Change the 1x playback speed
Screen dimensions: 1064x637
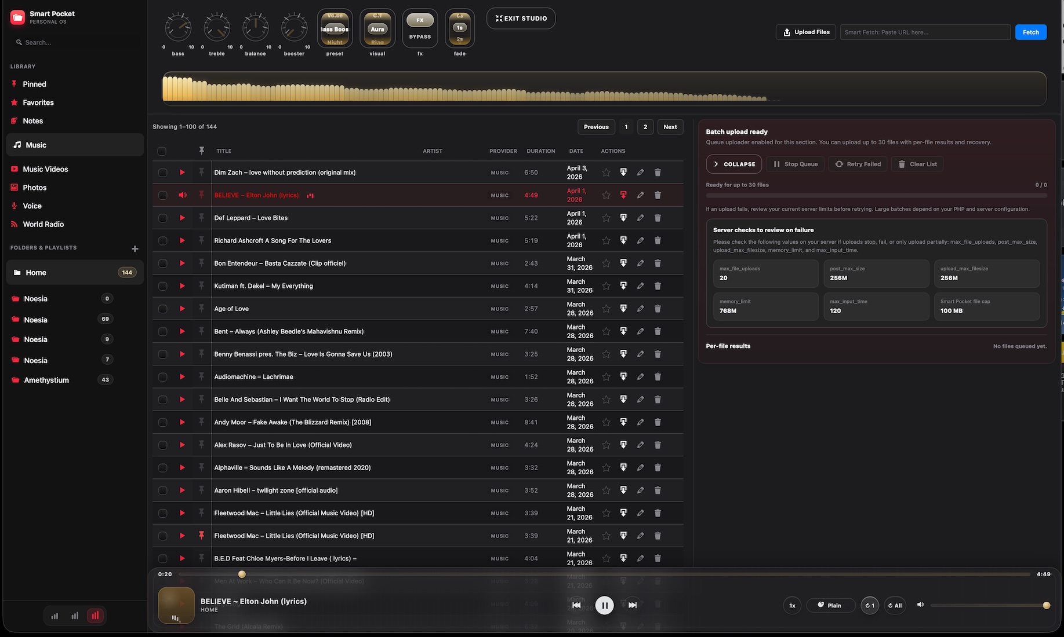(792, 605)
